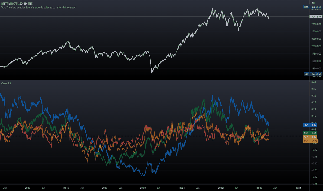Click the 25000.00 price axis tick
This screenshot has height=191, width=323.
coord(316,31)
